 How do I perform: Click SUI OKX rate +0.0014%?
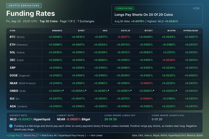(x=101, y=99)
